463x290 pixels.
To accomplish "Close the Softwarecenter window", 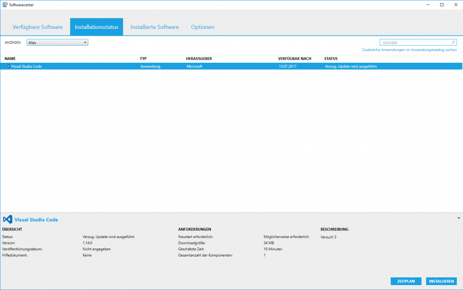I will (x=456, y=5).
